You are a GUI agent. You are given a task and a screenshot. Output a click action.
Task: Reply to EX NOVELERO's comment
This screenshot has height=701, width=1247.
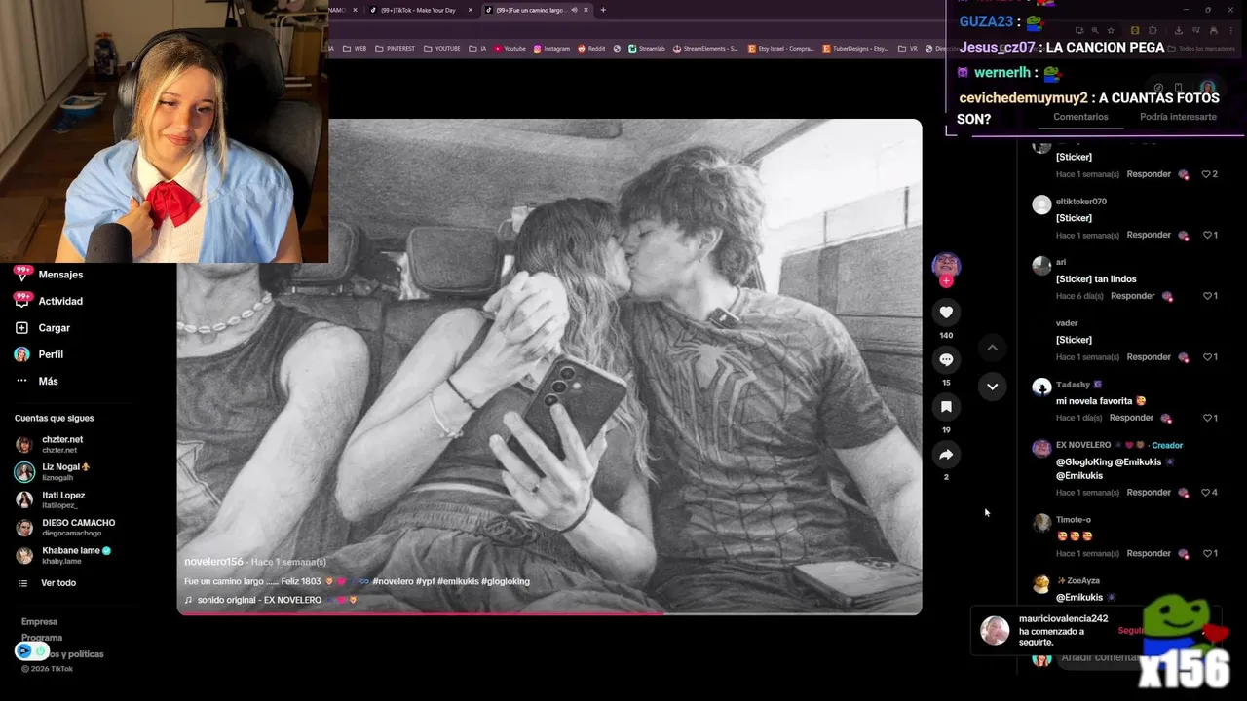coord(1149,493)
